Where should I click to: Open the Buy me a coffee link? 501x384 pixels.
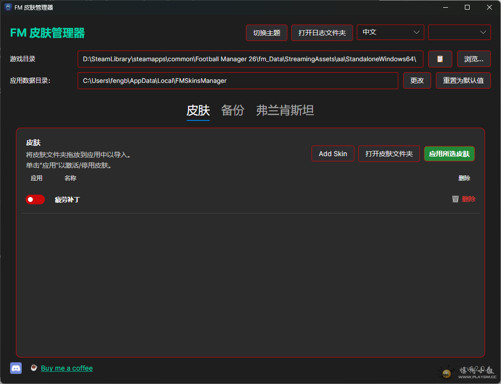[x=67, y=368]
